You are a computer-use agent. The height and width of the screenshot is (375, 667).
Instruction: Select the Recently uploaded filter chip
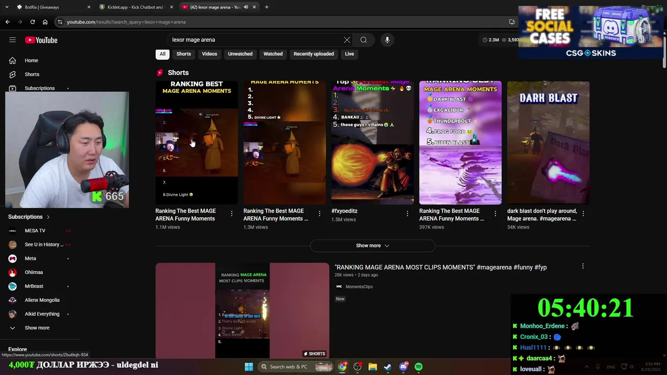314,54
